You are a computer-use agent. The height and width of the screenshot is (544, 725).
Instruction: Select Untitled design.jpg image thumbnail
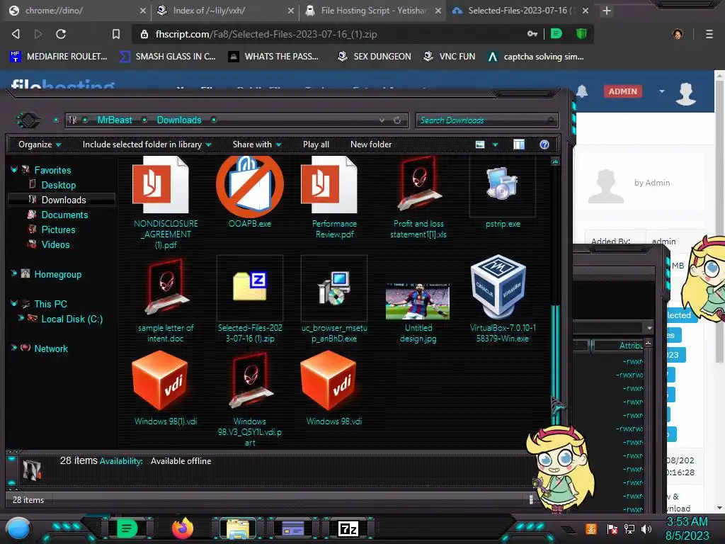tap(418, 301)
